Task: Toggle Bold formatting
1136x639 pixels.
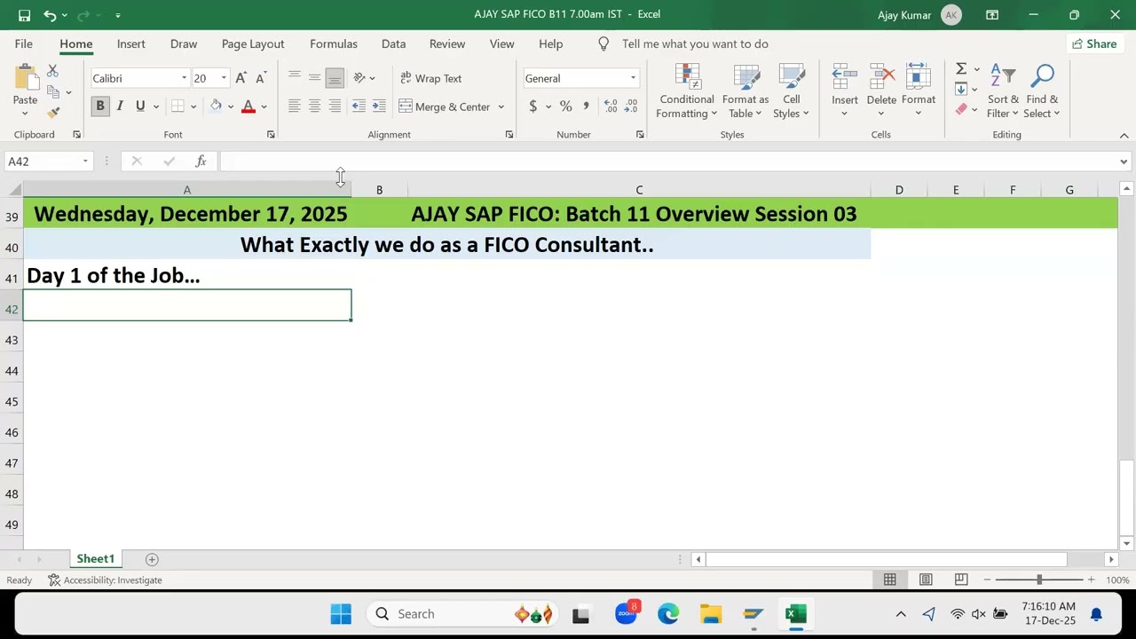Action: click(100, 106)
